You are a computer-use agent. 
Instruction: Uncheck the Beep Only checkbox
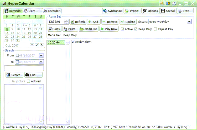136,29
